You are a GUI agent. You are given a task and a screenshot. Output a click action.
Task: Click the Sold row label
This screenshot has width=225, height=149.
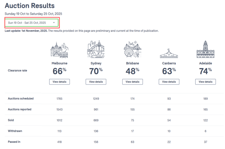point(11,120)
